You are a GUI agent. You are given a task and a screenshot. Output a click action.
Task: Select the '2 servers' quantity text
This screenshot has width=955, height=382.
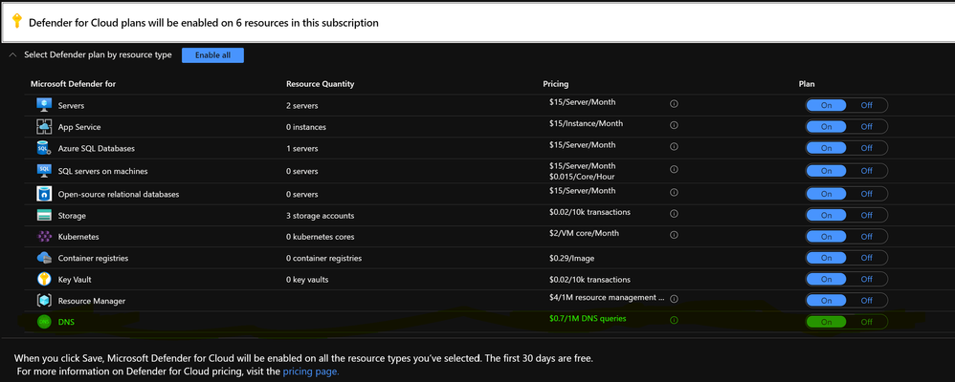pyautogui.click(x=302, y=106)
